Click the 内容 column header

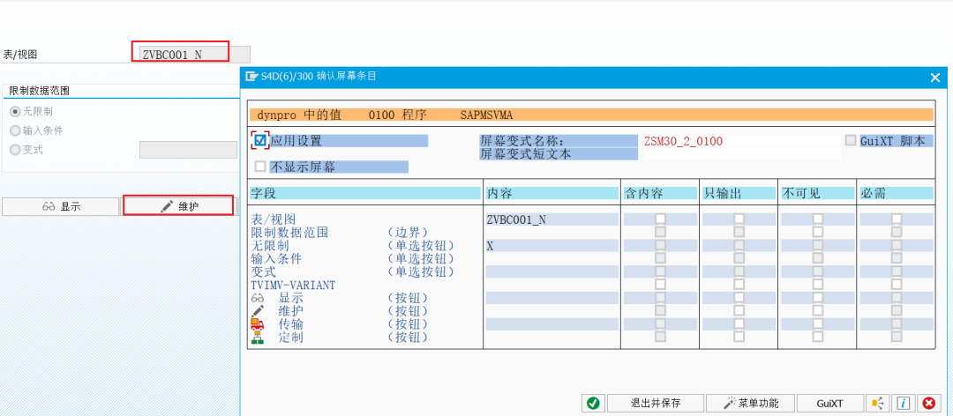tap(552, 193)
